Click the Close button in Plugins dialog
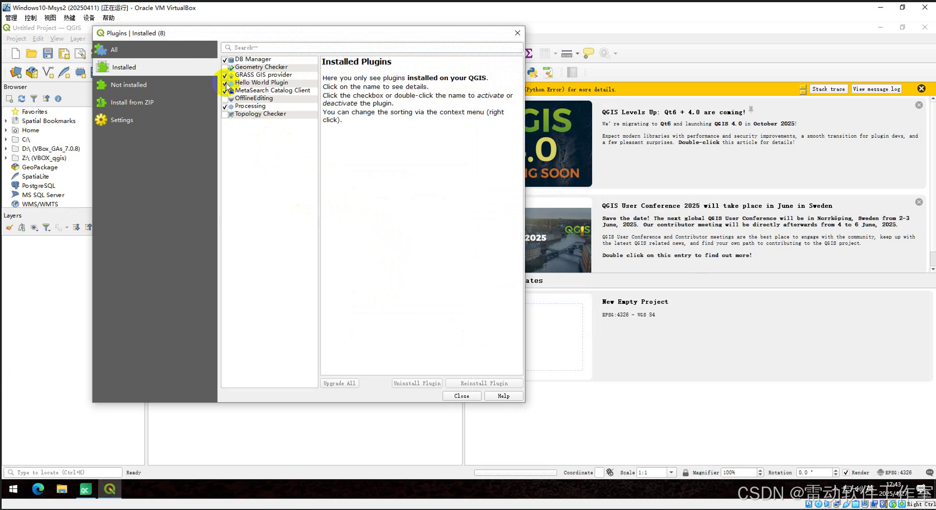This screenshot has width=936, height=510. point(461,396)
